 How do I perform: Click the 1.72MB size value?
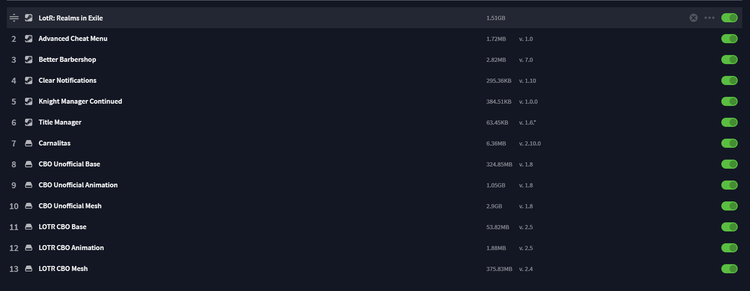click(496, 39)
